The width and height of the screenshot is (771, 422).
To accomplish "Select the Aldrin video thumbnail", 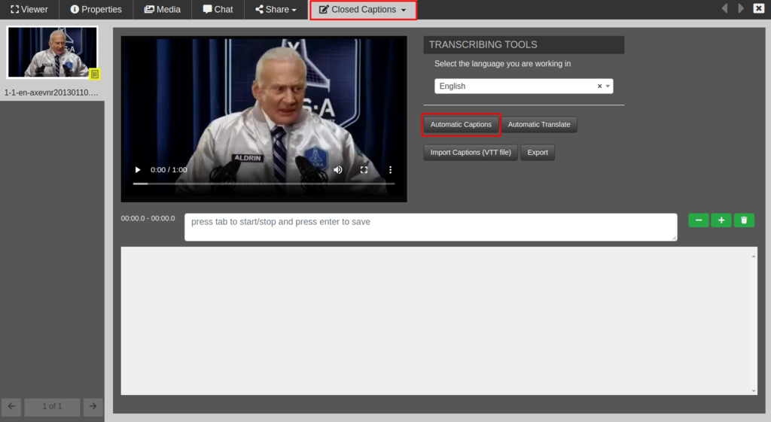I will click(x=52, y=52).
